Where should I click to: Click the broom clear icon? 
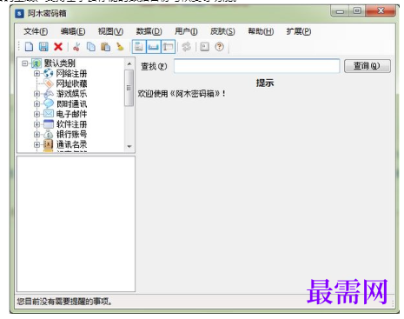tap(120, 47)
